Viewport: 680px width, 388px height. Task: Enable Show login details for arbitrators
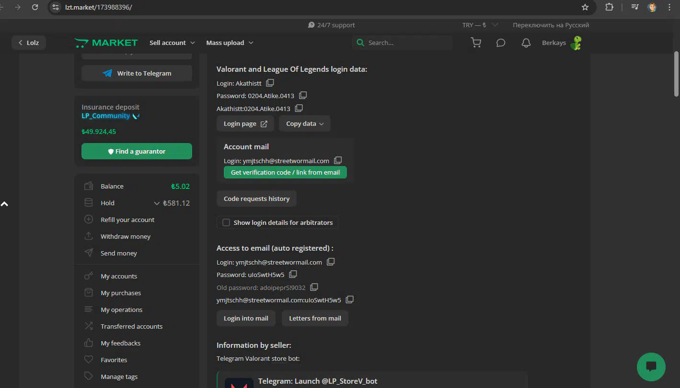[226, 222]
